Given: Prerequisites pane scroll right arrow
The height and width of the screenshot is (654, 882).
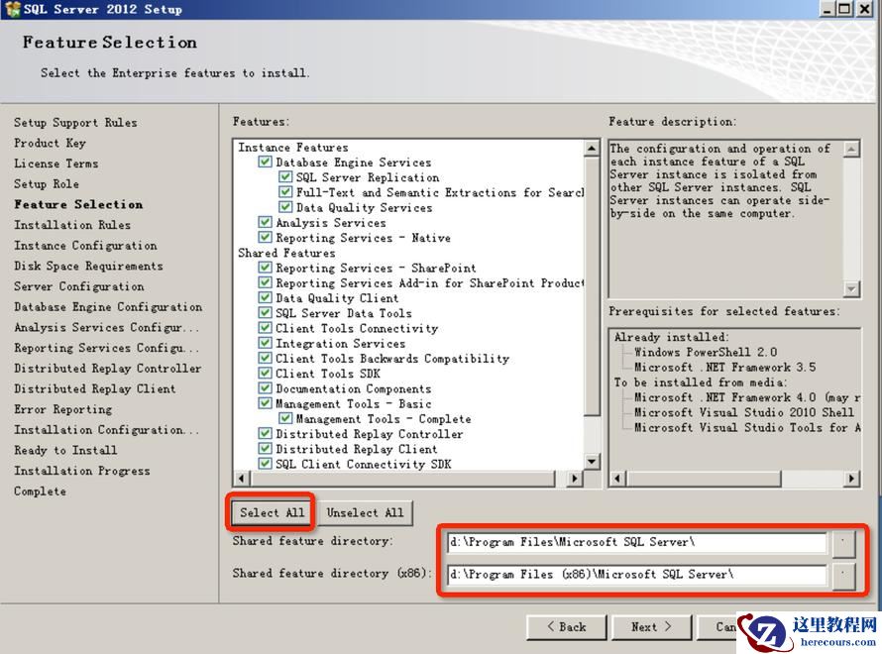Looking at the screenshot, I should (851, 479).
